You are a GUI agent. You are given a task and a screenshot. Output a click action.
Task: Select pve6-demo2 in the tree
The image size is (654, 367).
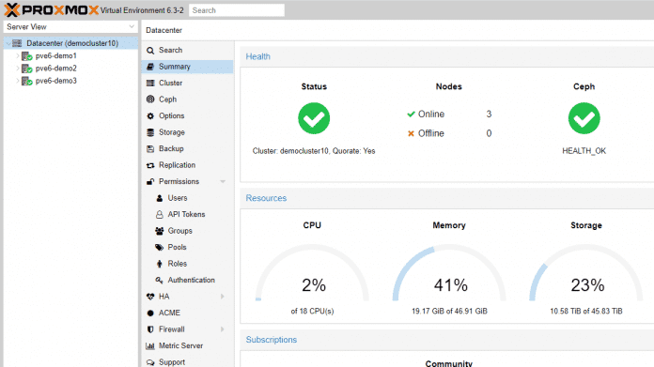click(70, 69)
